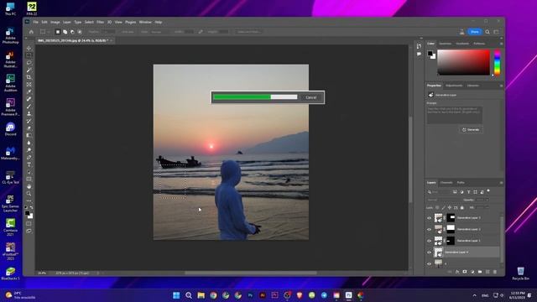This screenshot has width=537, height=302.
Task: Add layer mask icon in Layers panel
Action: click(465, 272)
